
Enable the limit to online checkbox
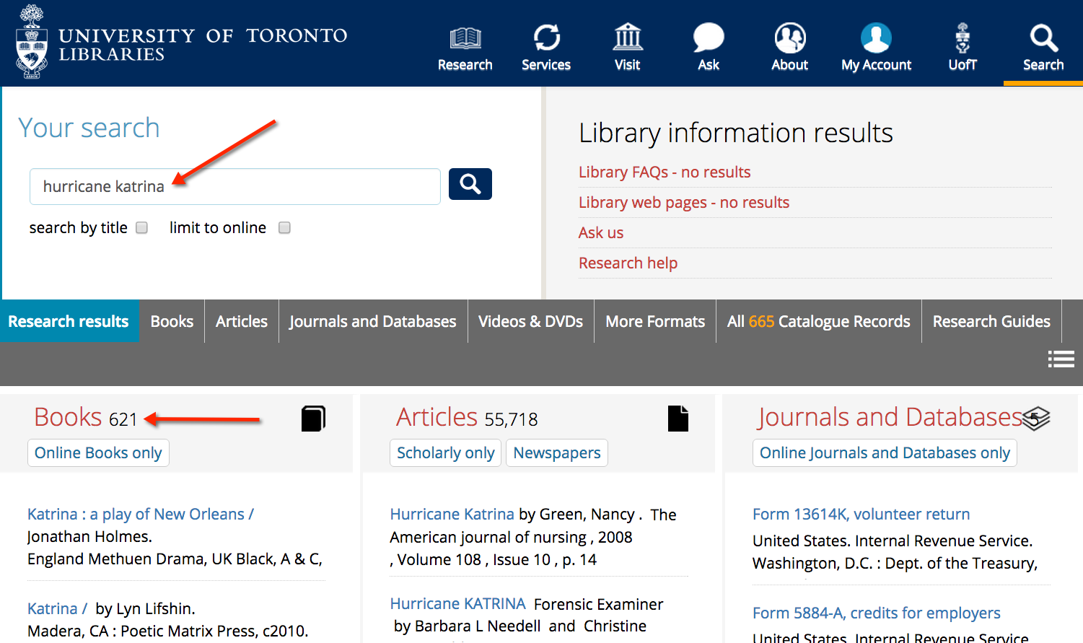(284, 227)
